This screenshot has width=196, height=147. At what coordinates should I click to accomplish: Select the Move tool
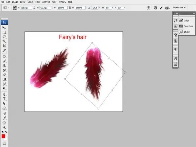click(x=4, y=28)
